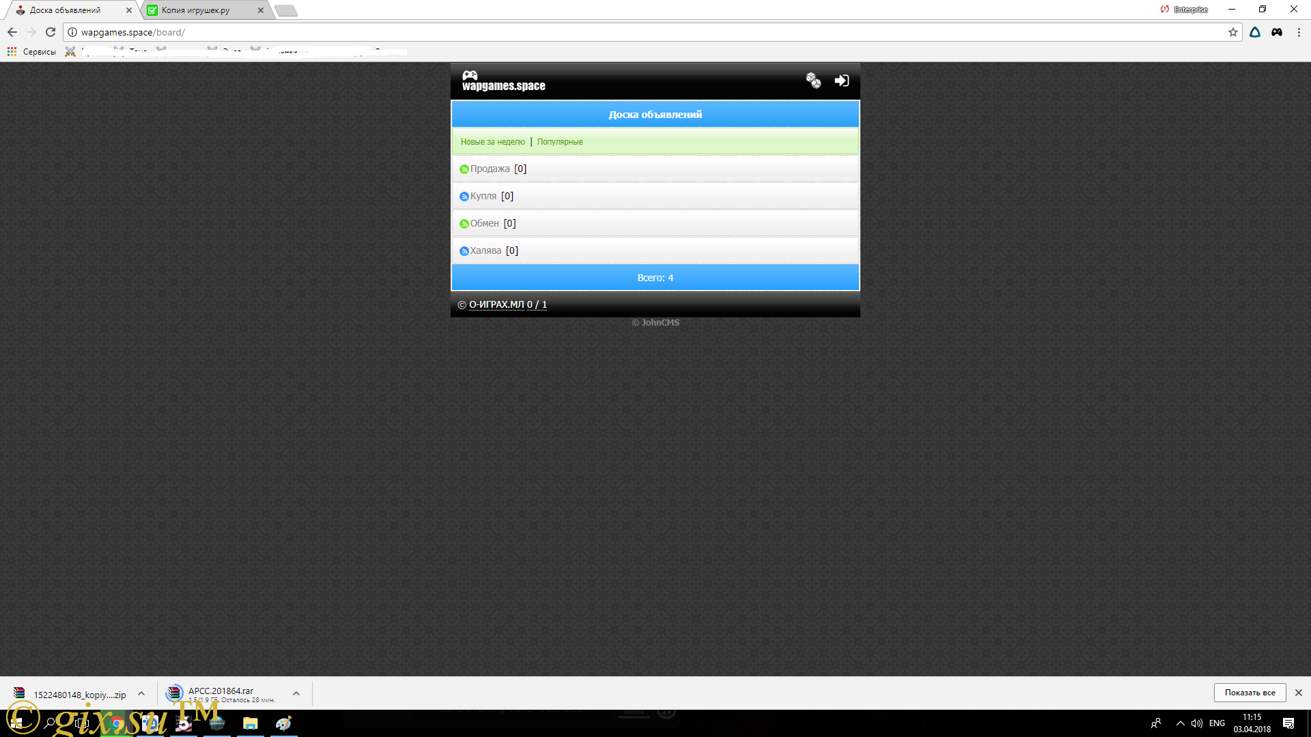
Task: Click the Доска объявлений header bar
Action: (x=655, y=114)
